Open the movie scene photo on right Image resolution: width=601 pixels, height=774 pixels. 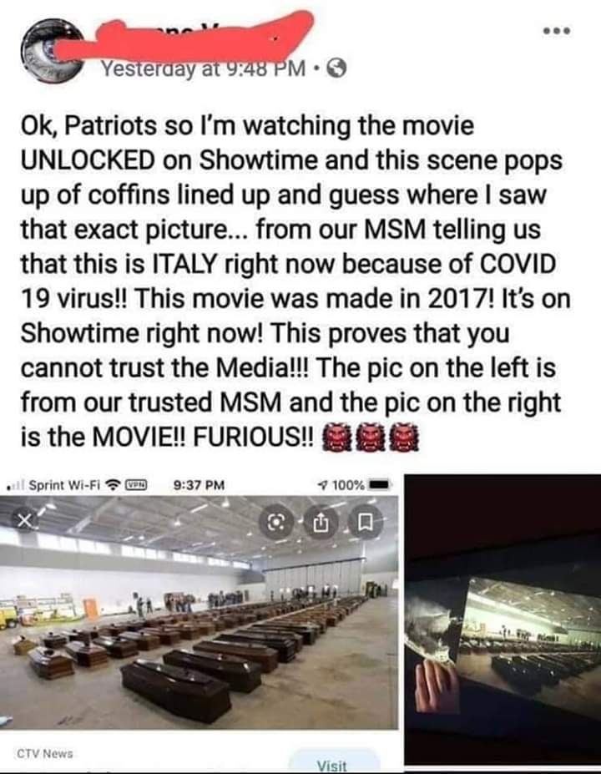coord(503,619)
